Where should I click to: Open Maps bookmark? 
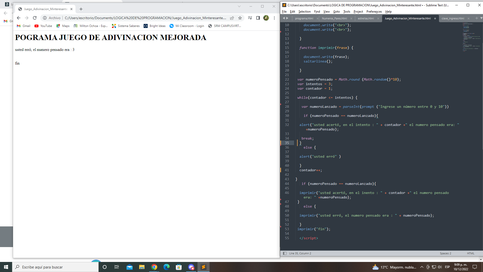tap(63, 26)
